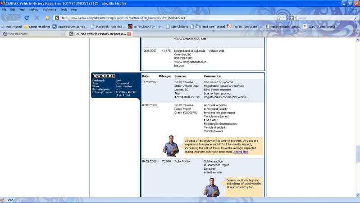The image size is (360, 203).
Task: Open the Apple Forums at Mod bookmark
Action: tap(70, 27)
